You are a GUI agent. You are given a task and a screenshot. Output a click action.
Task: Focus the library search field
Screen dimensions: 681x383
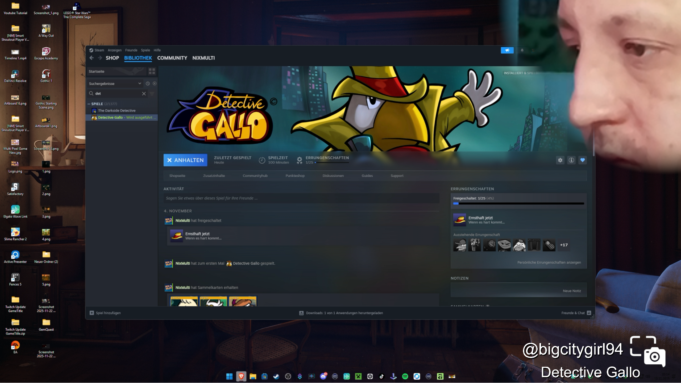coord(117,94)
